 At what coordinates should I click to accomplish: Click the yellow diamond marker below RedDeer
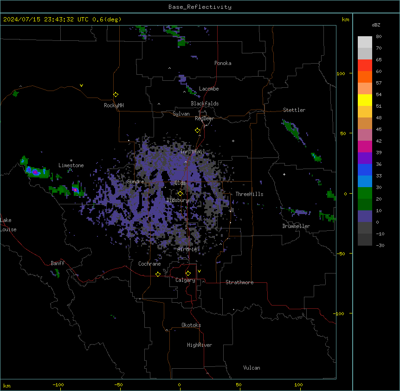point(198,130)
